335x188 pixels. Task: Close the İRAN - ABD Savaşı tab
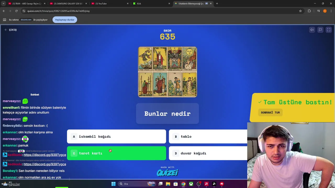pos(44,4)
